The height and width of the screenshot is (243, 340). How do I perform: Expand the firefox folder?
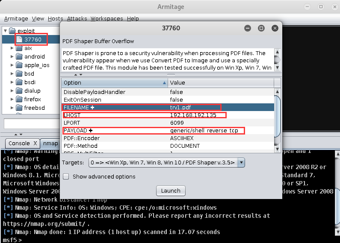(x=12, y=99)
